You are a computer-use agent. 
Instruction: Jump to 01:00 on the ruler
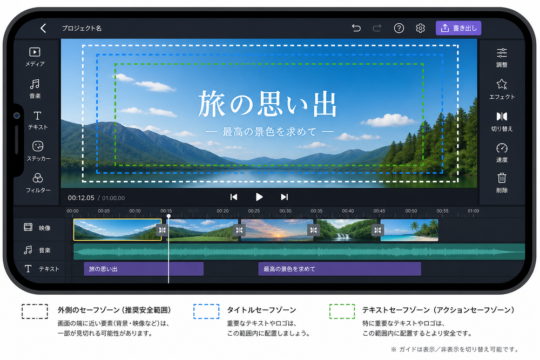473,210
